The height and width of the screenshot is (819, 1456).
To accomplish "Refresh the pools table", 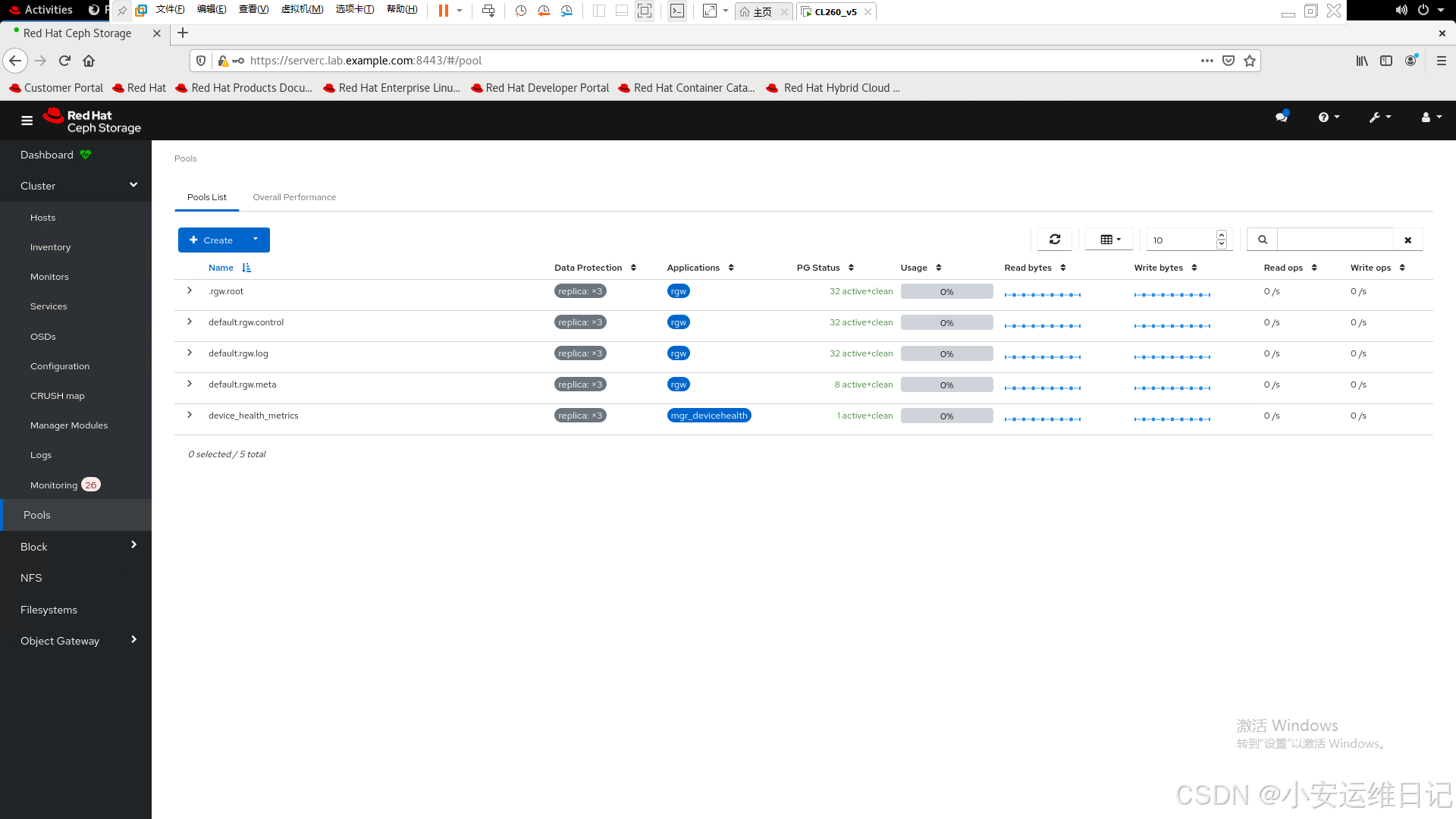I will click(x=1055, y=240).
